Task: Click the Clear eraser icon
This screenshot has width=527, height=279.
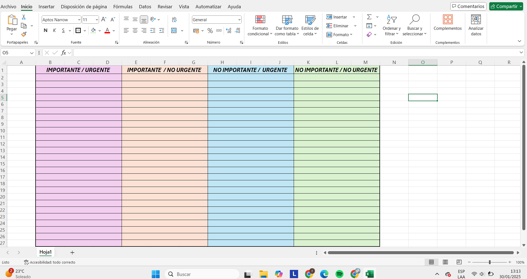Action: (369, 34)
